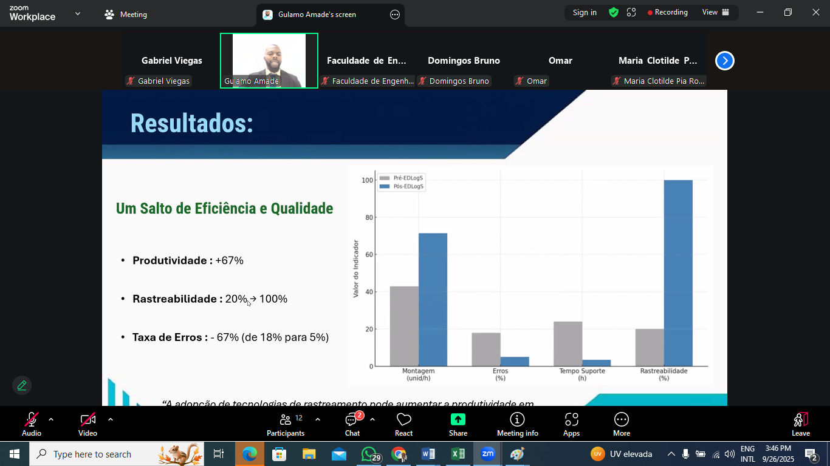Unmute microphone with Audio button
This screenshot has width=830, height=466.
click(x=32, y=424)
